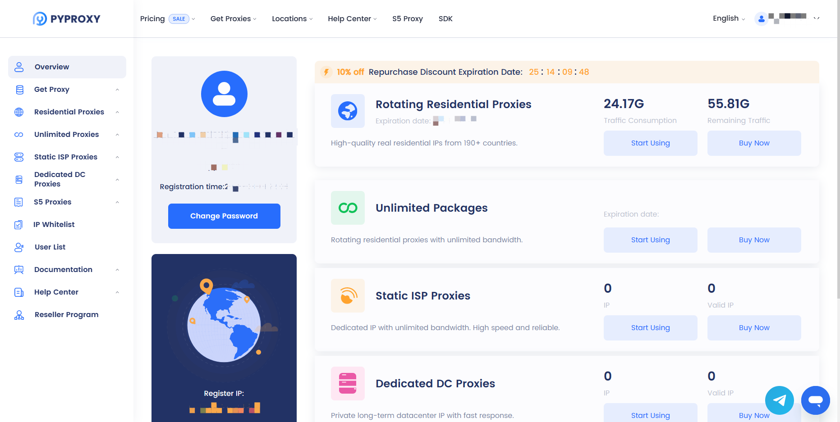
Task: Open the SDK menu item
Action: pos(445,19)
